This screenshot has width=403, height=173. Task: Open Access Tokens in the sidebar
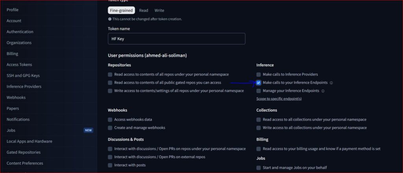pos(19,64)
